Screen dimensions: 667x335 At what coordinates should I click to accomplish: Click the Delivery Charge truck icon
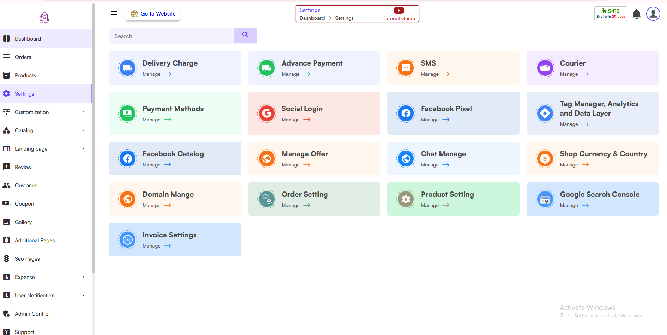[x=128, y=68]
